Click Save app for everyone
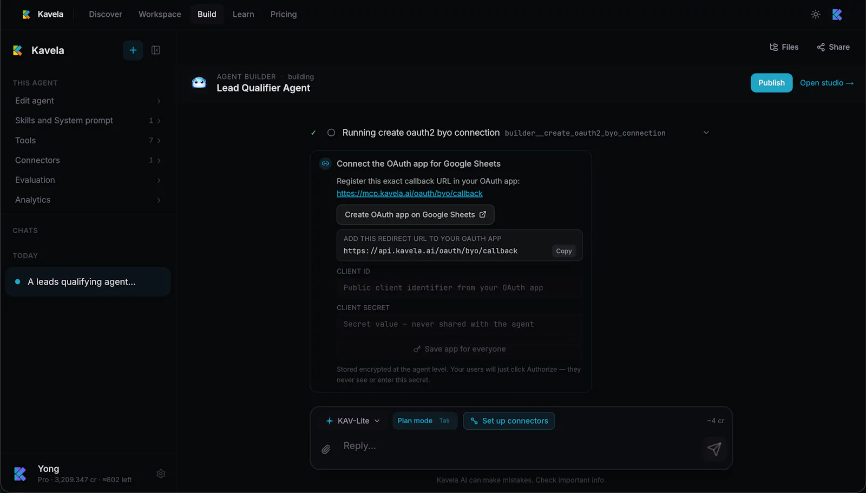 click(460, 349)
